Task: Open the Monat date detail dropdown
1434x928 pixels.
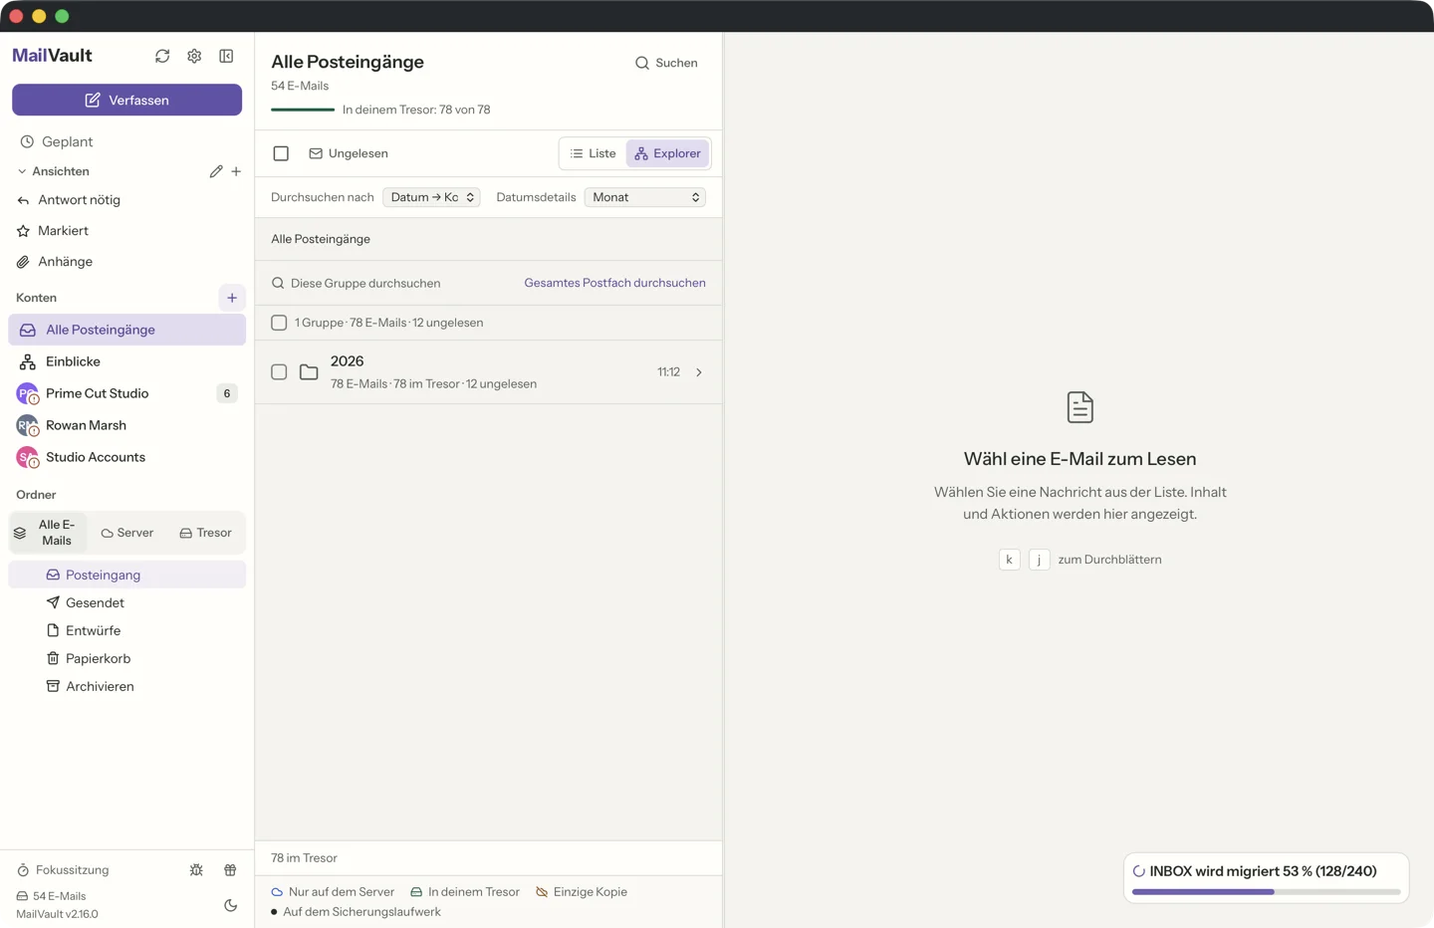Action: pos(645,197)
